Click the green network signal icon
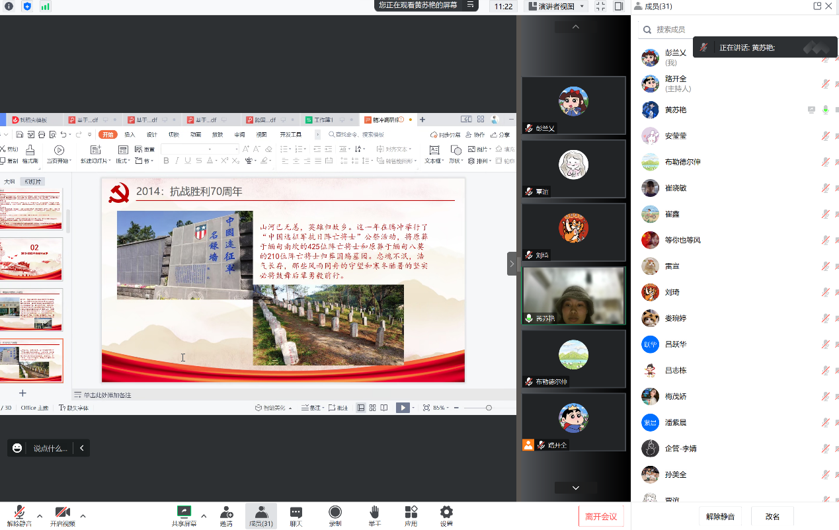 click(45, 6)
